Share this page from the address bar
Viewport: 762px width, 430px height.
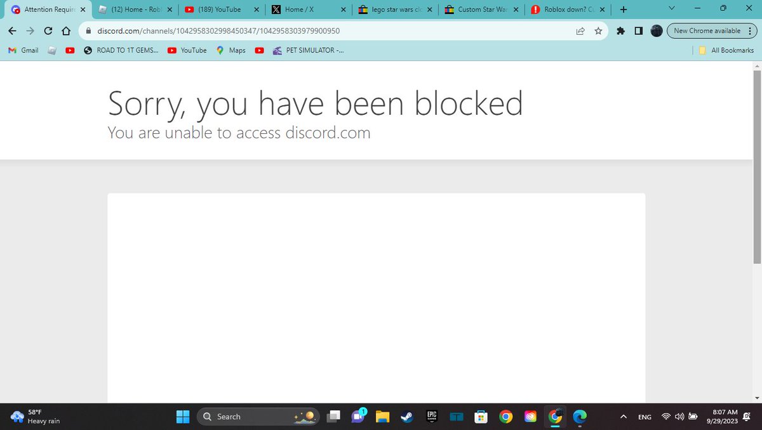click(x=580, y=30)
